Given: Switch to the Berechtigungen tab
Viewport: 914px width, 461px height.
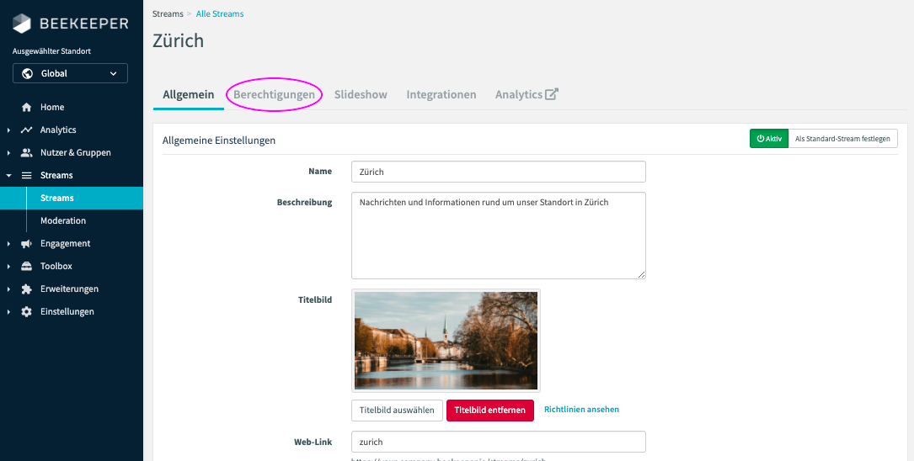Looking at the screenshot, I should pos(274,95).
